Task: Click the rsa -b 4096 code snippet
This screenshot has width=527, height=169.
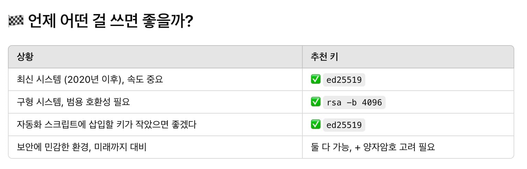Action: click(x=354, y=102)
